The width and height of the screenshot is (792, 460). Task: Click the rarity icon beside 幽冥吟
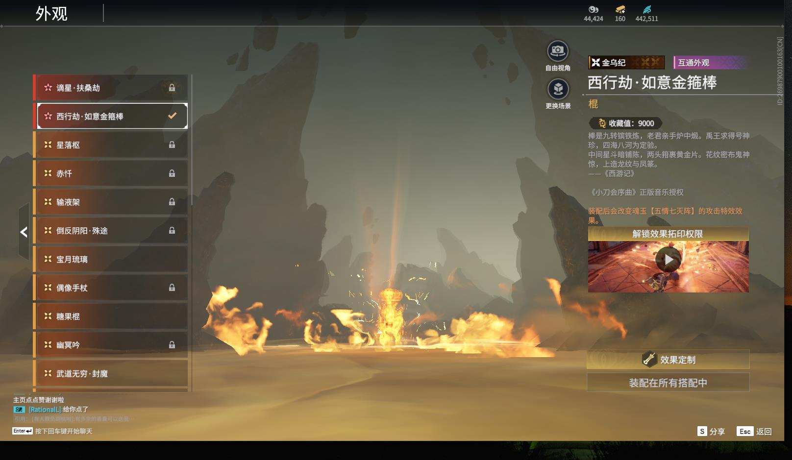coord(48,345)
